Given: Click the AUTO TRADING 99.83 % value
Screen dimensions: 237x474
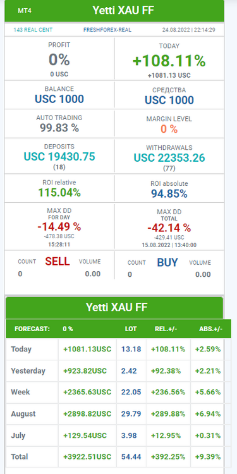Looking at the screenshot, I should coord(59,128).
